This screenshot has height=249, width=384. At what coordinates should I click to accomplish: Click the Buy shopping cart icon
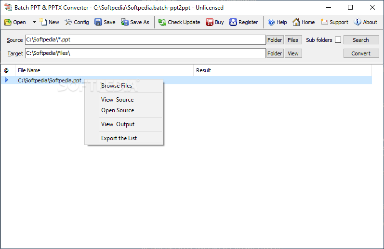click(x=210, y=22)
